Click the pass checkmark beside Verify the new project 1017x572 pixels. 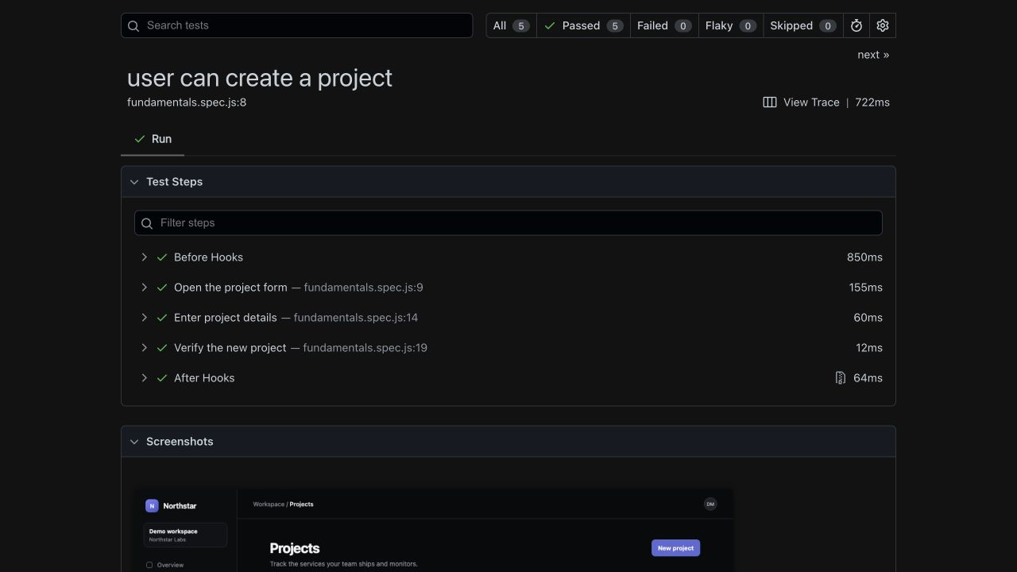162,348
